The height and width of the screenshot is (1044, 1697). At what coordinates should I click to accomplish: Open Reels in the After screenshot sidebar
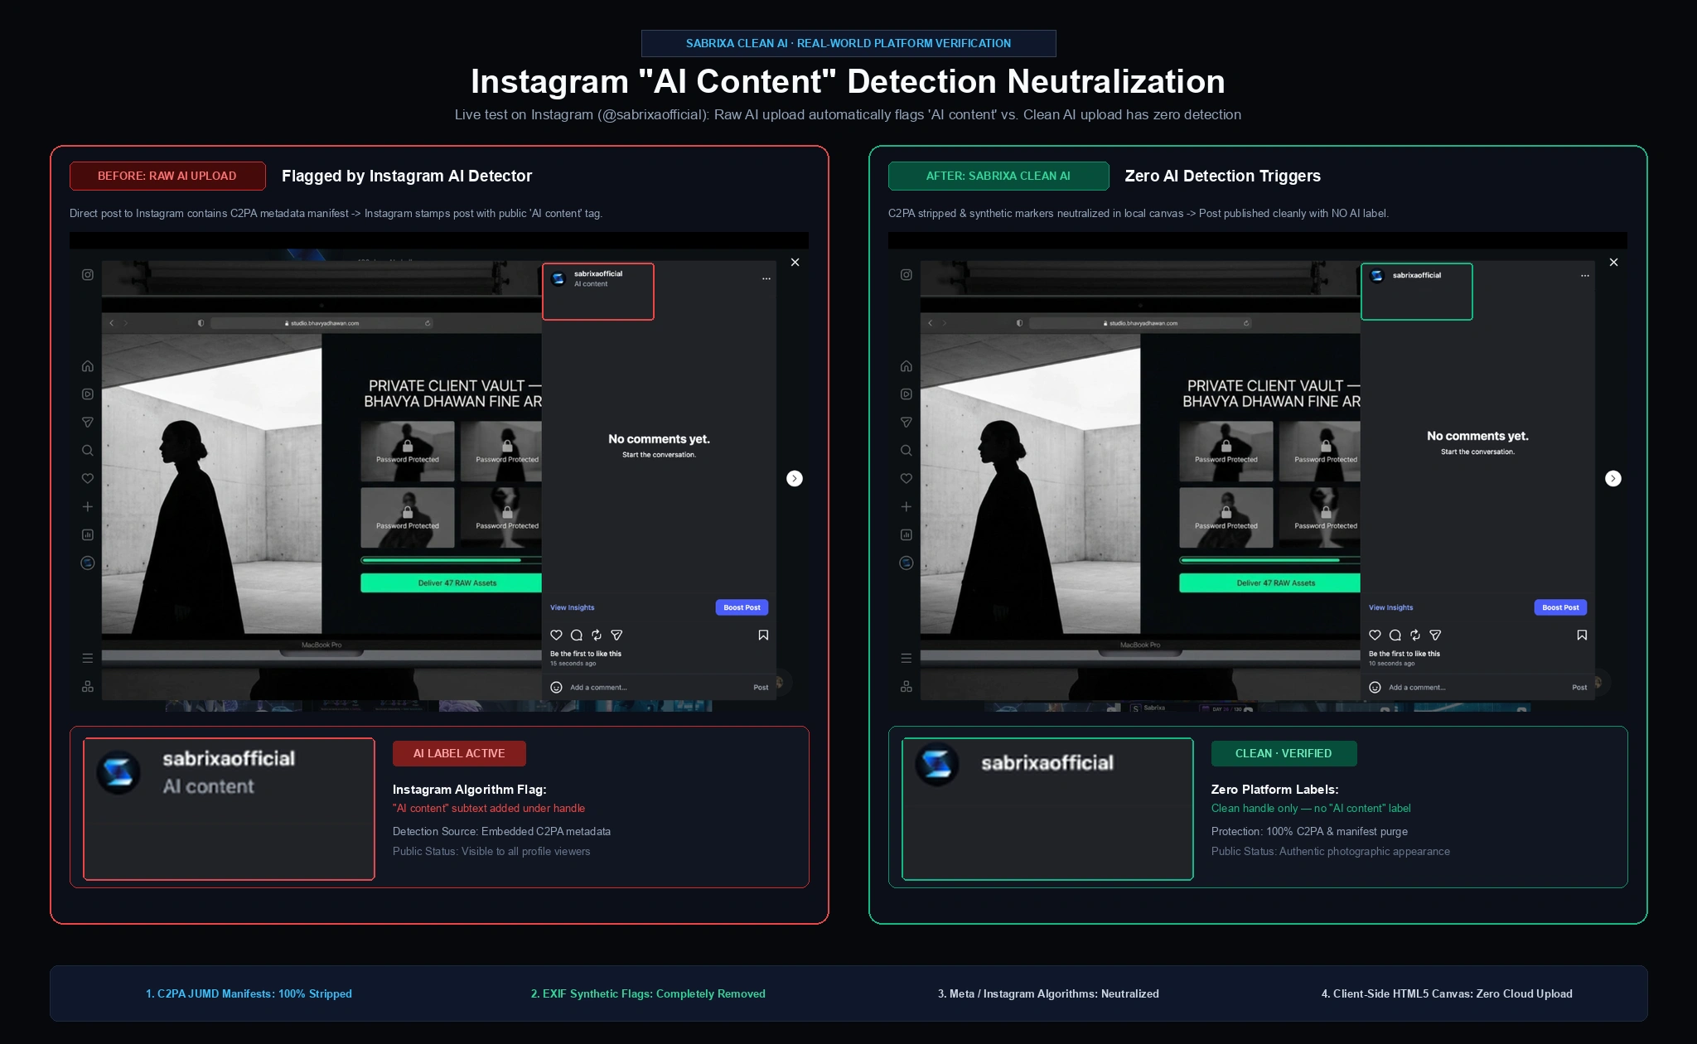click(x=907, y=394)
